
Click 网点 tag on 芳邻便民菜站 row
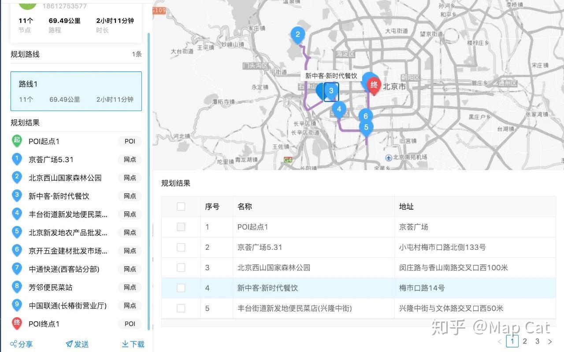[130, 287]
